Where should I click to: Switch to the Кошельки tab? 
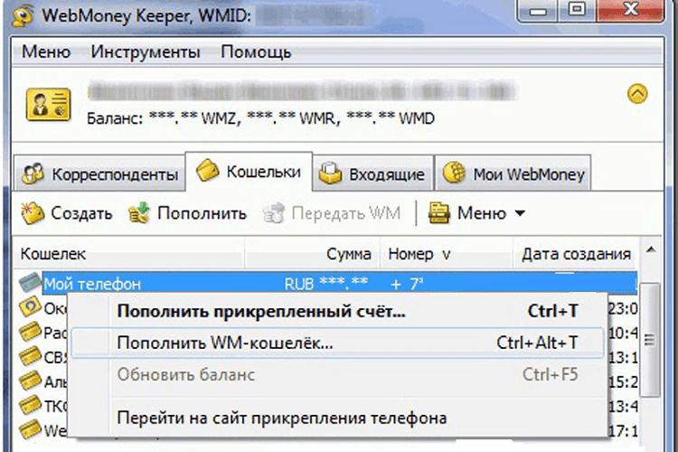click(249, 172)
